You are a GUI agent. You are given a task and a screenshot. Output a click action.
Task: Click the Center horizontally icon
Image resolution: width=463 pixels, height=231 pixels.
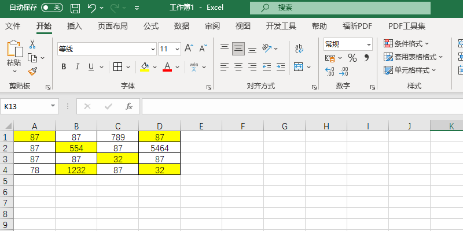[x=238, y=67]
